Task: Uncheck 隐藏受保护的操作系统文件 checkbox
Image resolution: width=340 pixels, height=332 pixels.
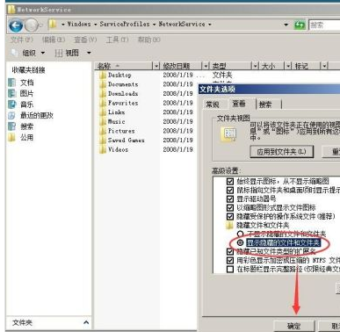Action: point(230,217)
